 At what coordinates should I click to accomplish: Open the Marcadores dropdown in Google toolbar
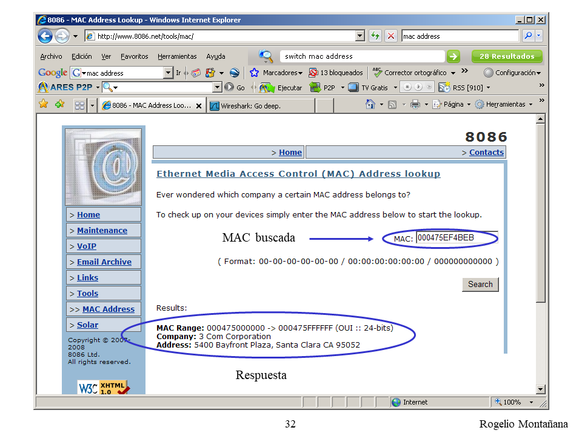point(276,73)
